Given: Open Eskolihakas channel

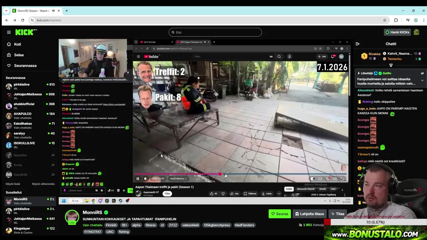Looking at the screenshot, I should point(30,125).
